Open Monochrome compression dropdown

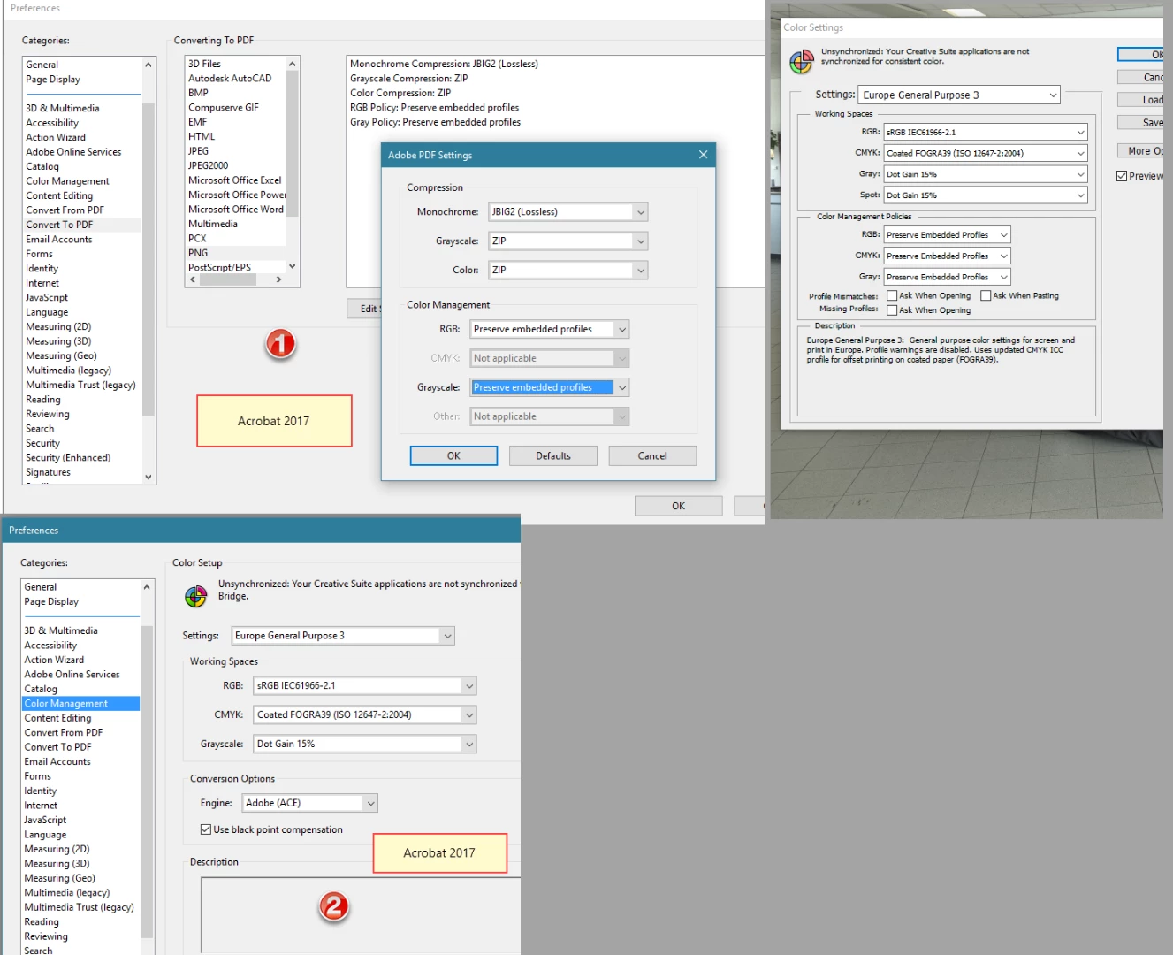pos(568,212)
